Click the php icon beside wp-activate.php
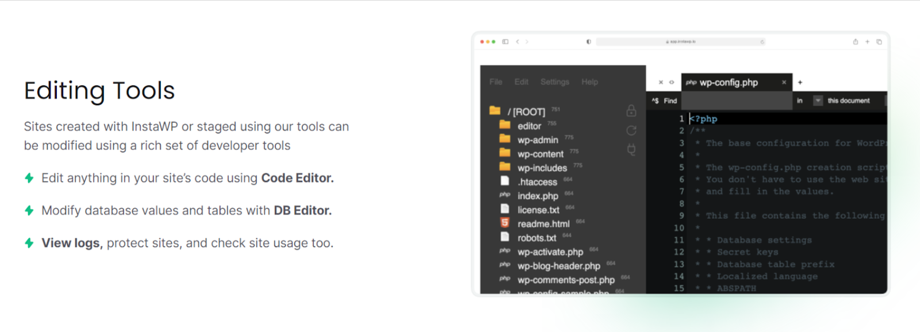The image size is (920, 332). (x=505, y=250)
